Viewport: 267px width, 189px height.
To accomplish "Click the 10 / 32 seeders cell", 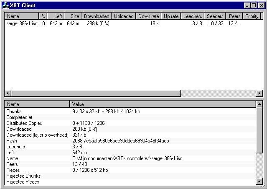I will [216, 23].
